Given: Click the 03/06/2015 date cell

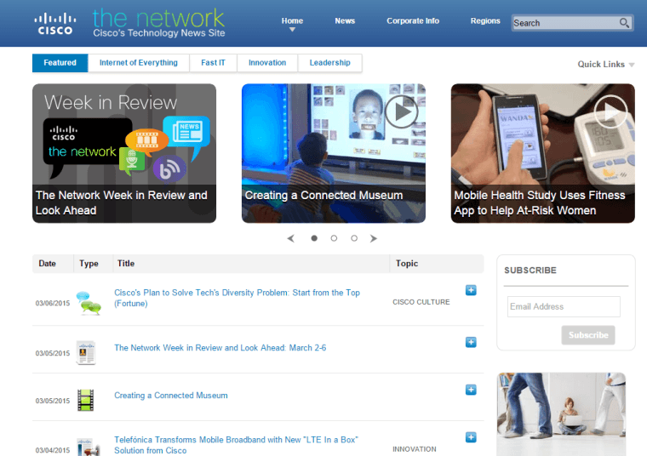Looking at the screenshot, I should [53, 303].
